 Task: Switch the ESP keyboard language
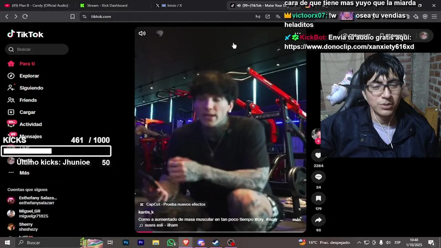click(x=398, y=242)
